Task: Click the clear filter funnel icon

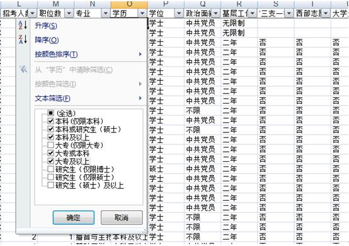Action: coord(23,70)
